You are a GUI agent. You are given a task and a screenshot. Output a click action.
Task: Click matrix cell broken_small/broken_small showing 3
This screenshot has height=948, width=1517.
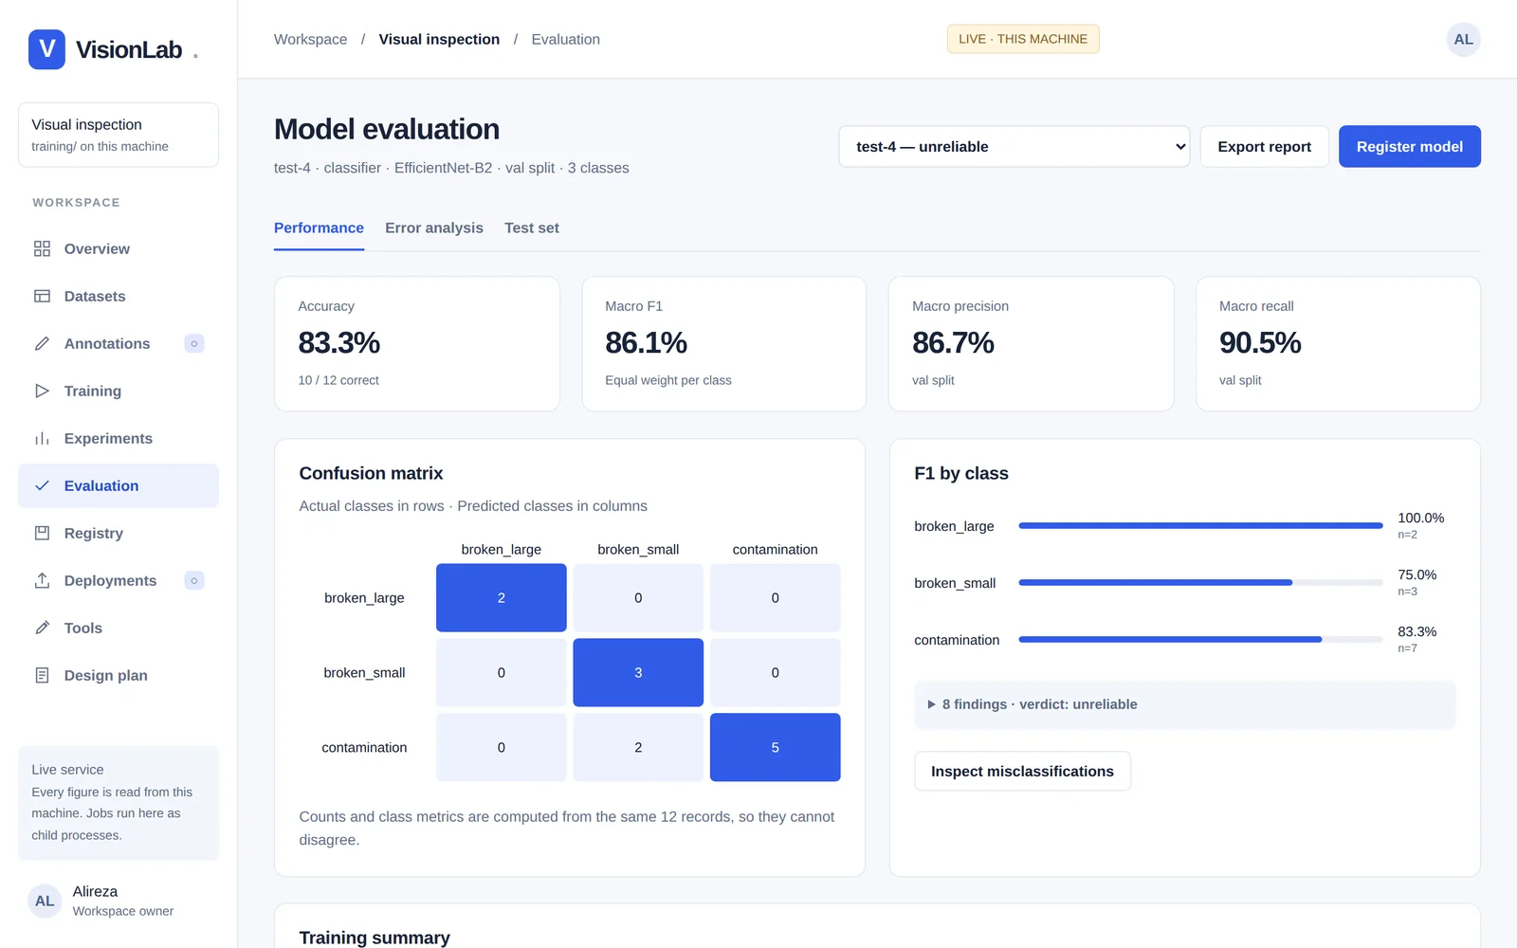638,673
